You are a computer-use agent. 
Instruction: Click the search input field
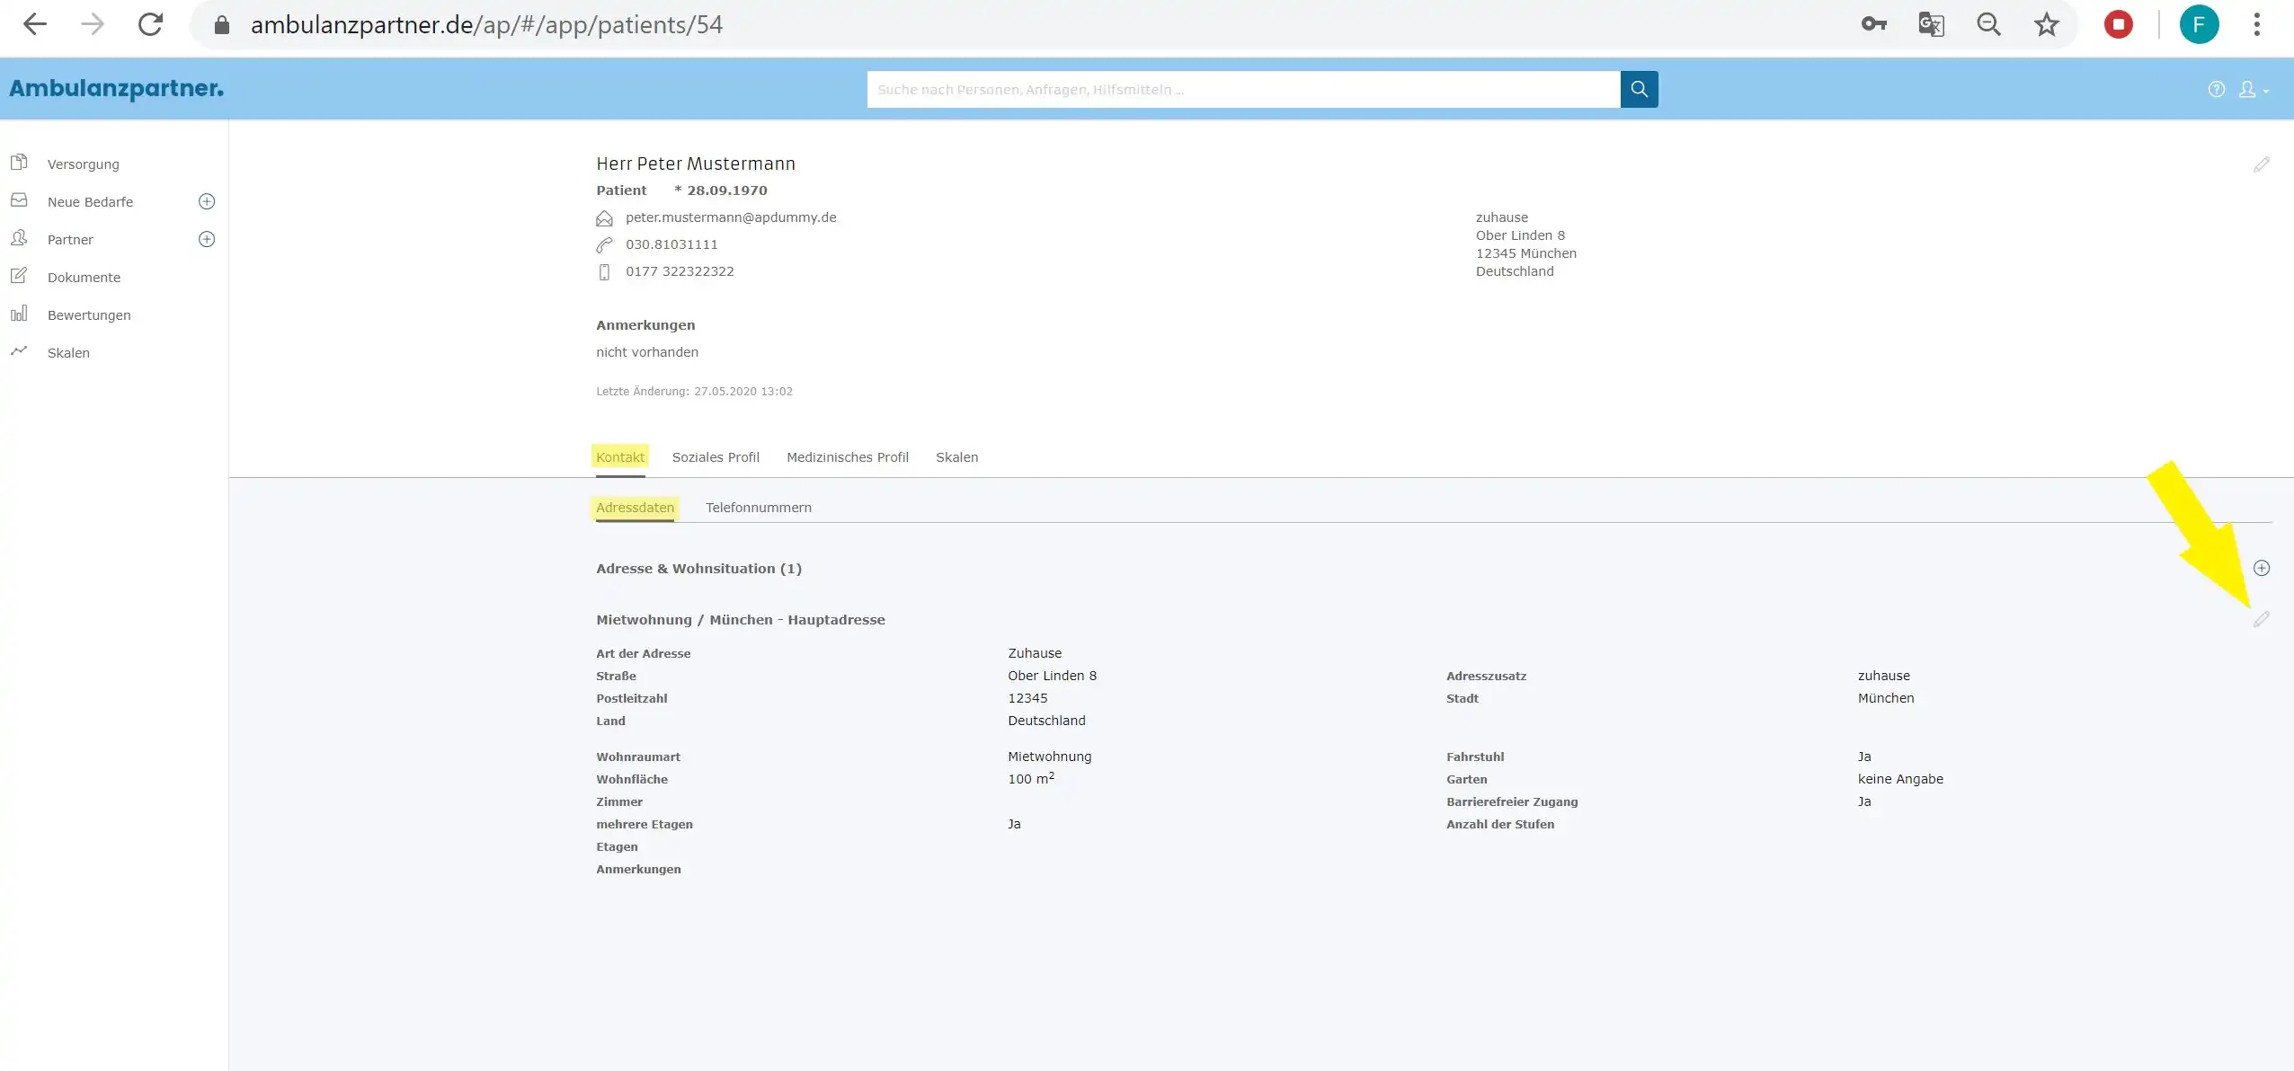click(1243, 89)
